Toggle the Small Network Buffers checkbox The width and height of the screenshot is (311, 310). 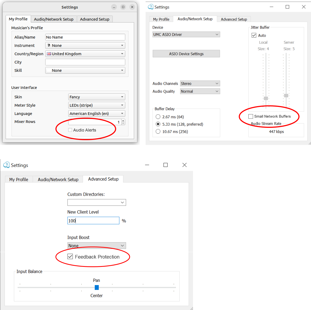click(251, 116)
